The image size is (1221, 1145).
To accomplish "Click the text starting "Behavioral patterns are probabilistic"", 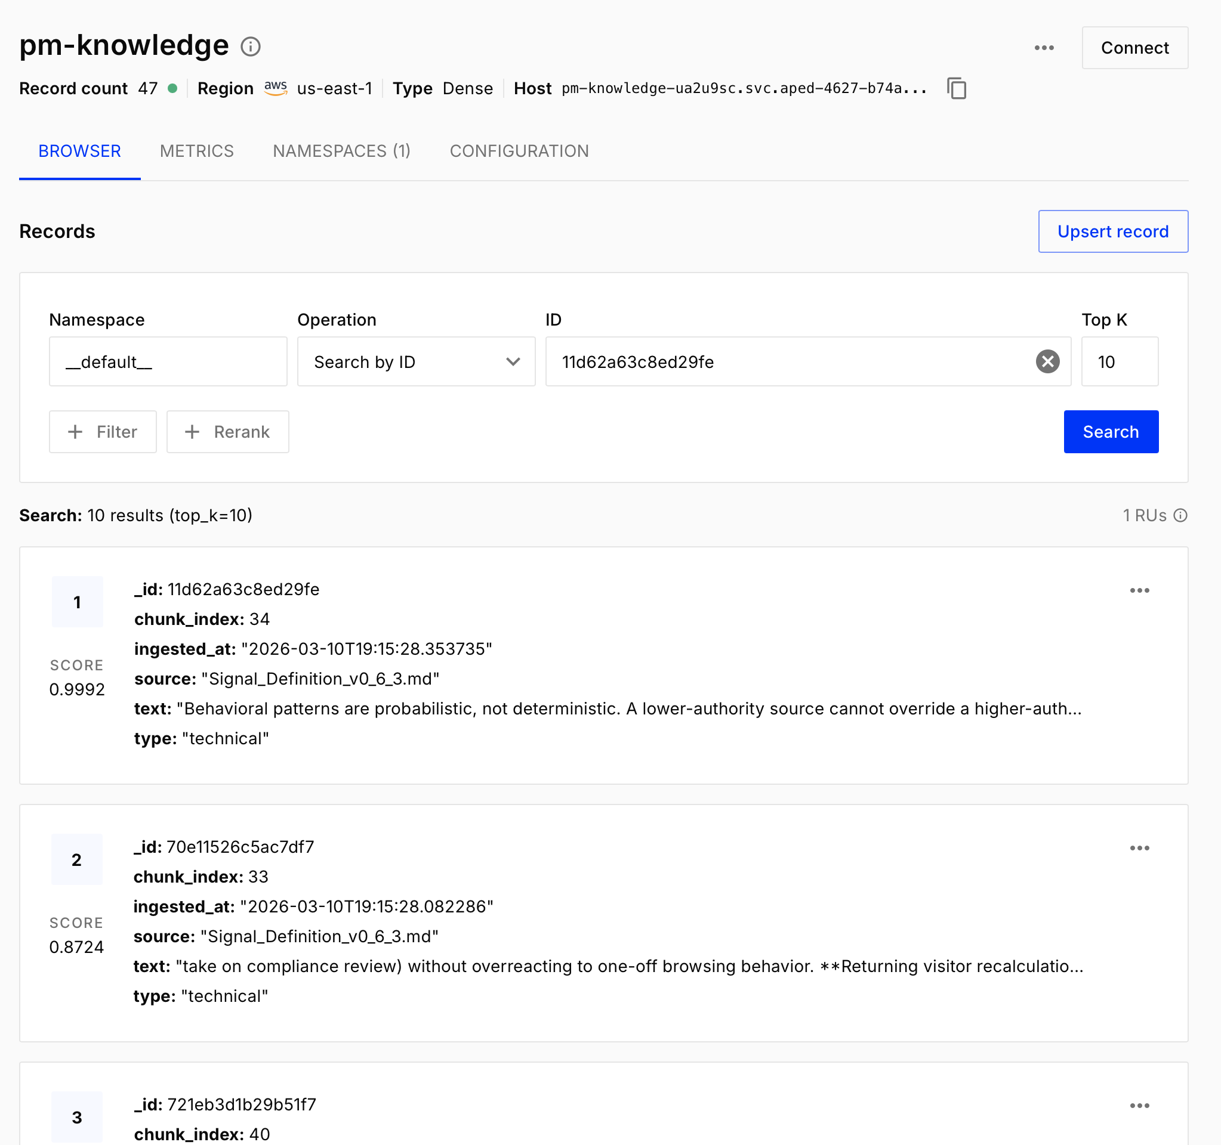I will click(629, 708).
